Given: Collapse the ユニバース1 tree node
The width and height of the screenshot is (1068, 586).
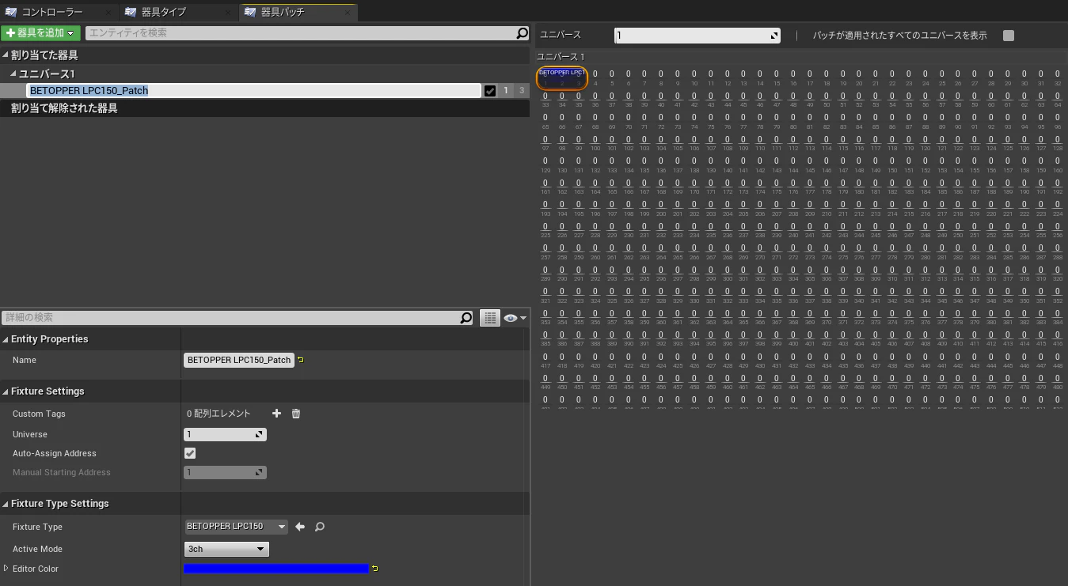Looking at the screenshot, I should 13,74.
